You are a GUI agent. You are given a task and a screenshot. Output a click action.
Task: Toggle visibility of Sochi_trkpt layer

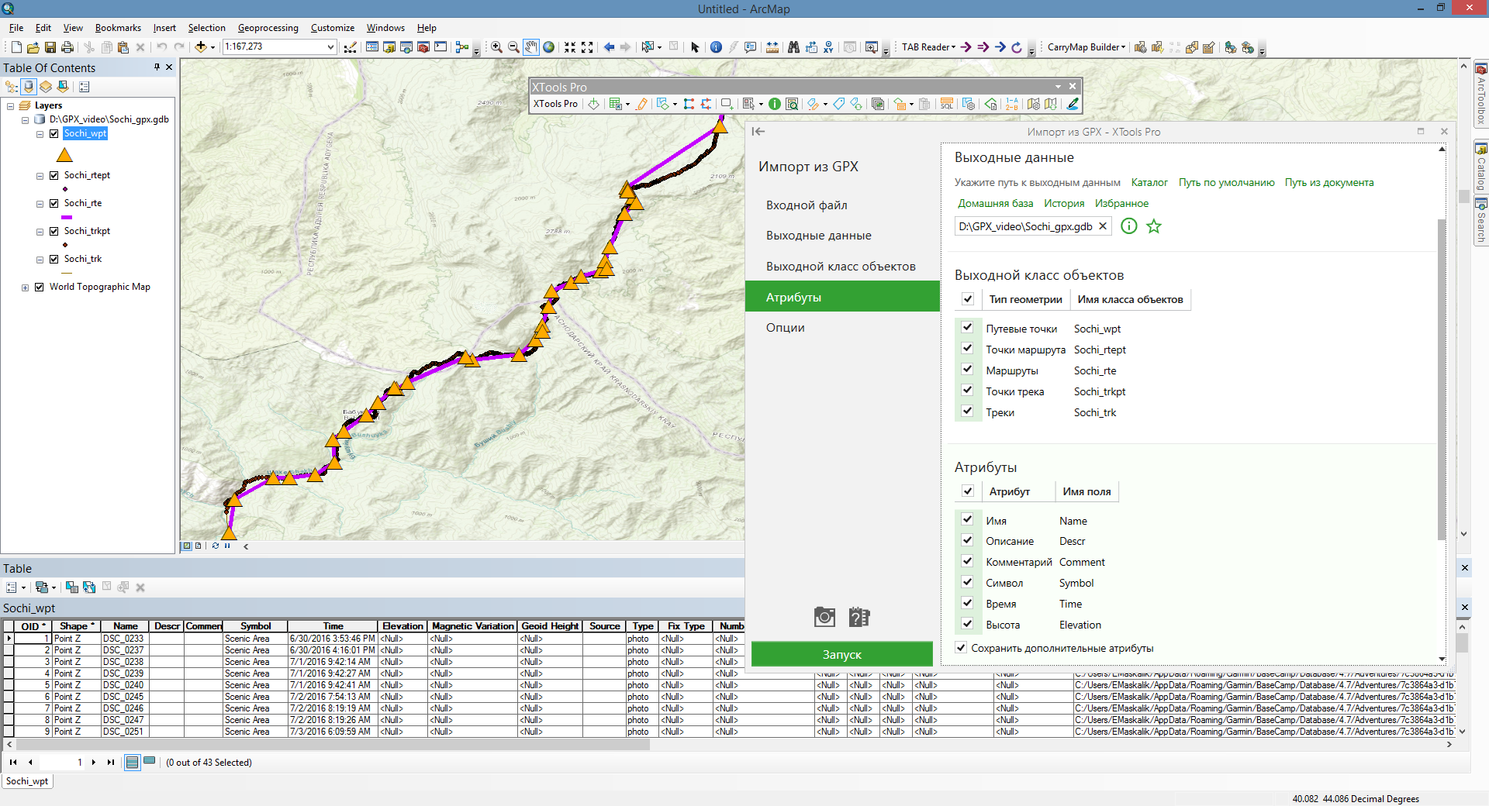[54, 231]
